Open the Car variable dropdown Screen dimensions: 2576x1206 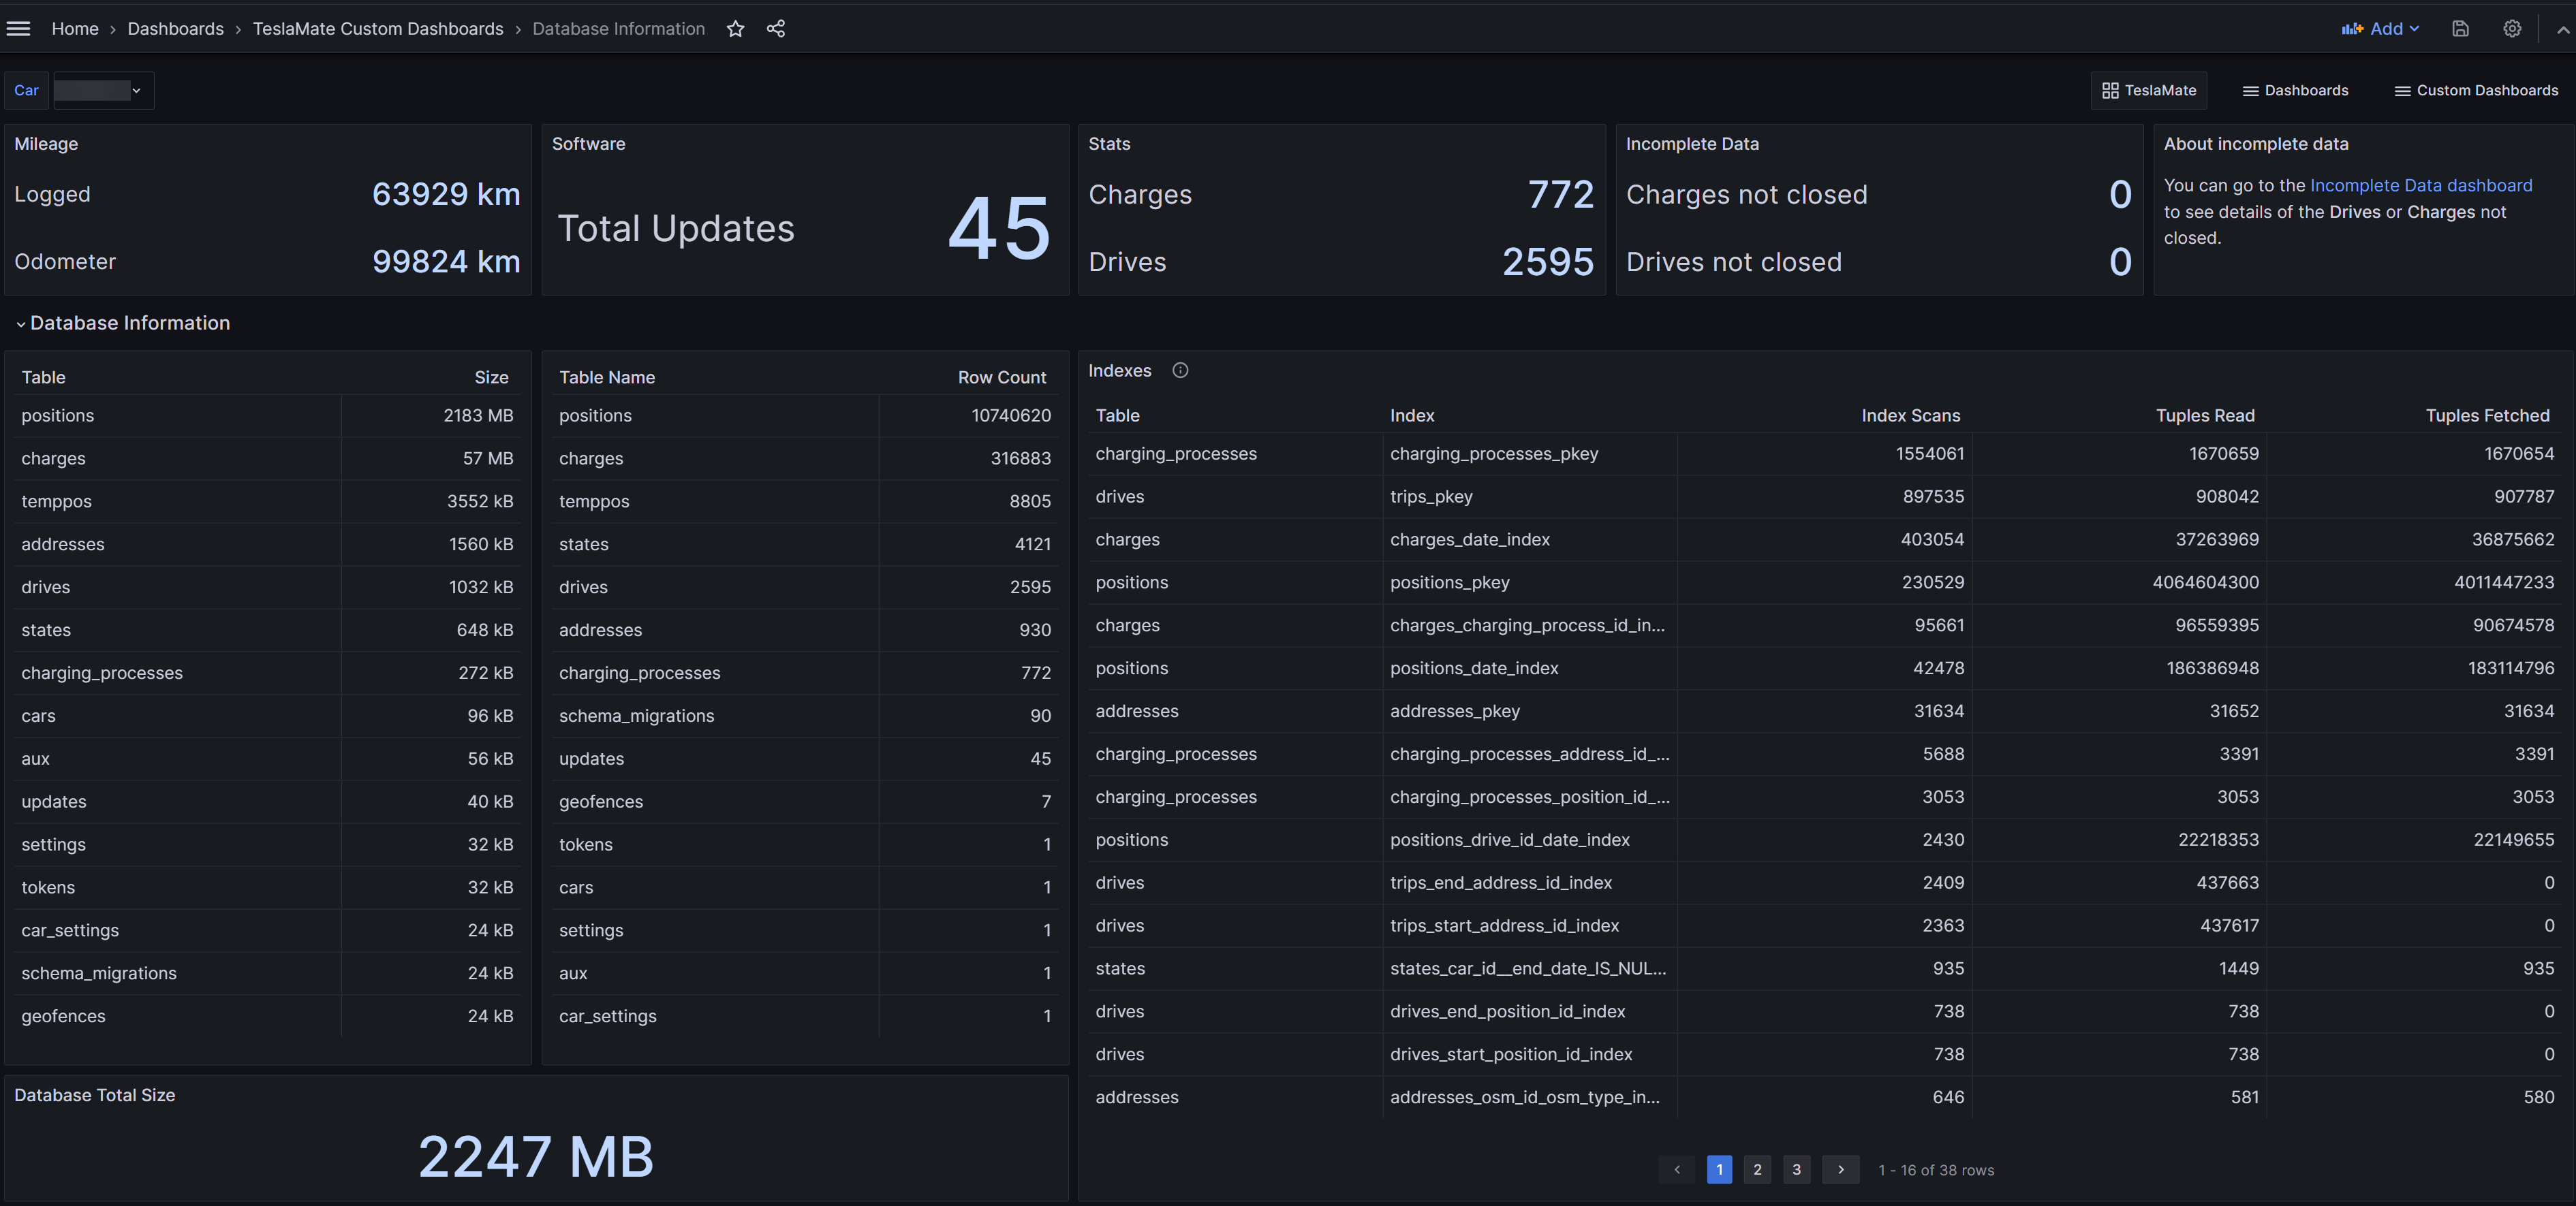pos(101,91)
